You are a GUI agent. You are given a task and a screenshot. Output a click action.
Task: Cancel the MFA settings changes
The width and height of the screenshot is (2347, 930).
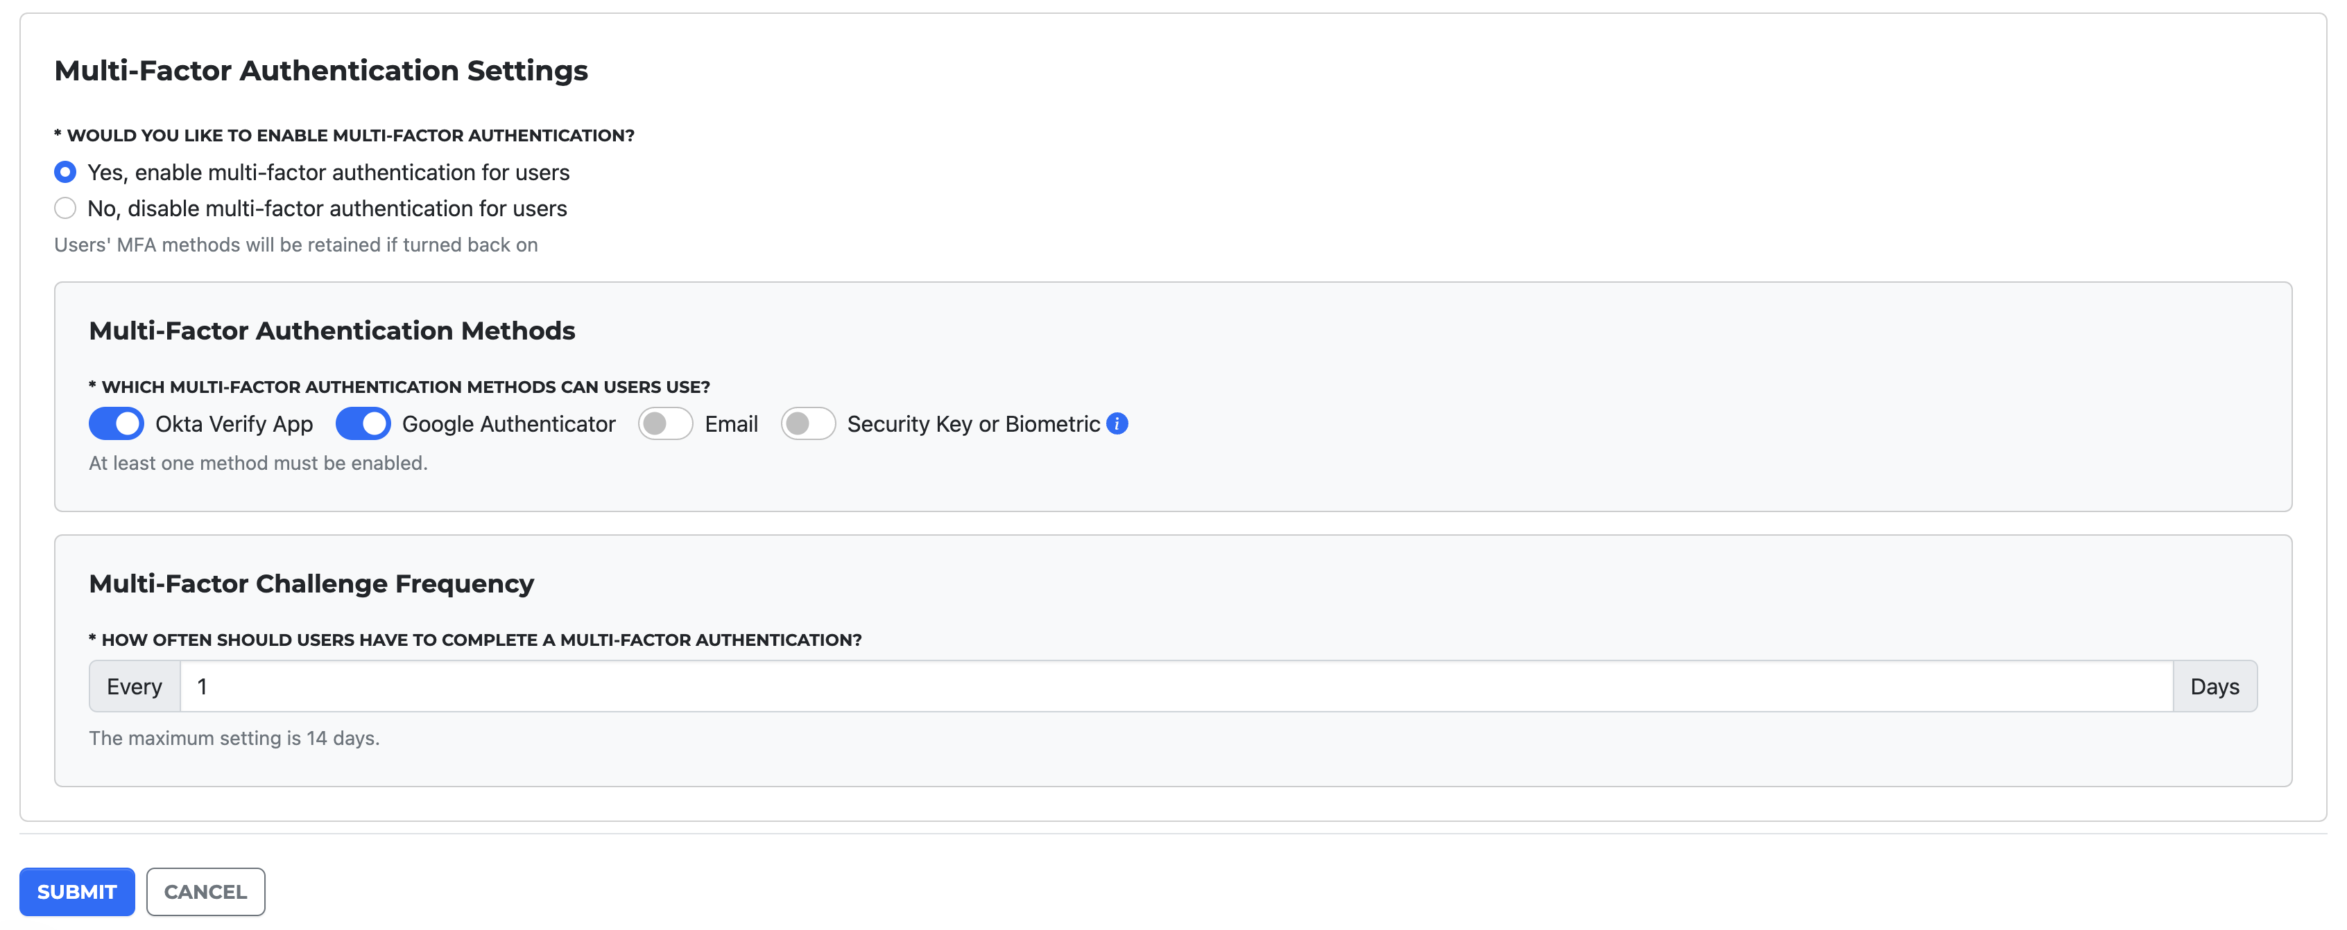click(205, 892)
